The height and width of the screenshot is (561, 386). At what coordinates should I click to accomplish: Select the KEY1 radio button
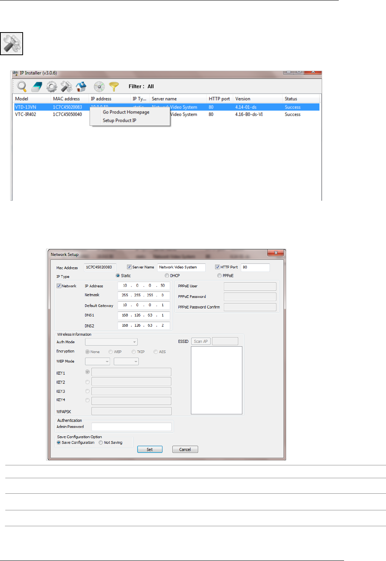point(87,372)
